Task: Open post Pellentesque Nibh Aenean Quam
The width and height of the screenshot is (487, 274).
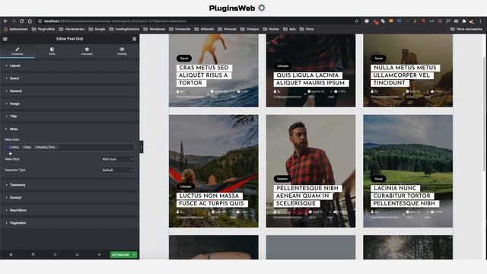Action: (x=307, y=196)
